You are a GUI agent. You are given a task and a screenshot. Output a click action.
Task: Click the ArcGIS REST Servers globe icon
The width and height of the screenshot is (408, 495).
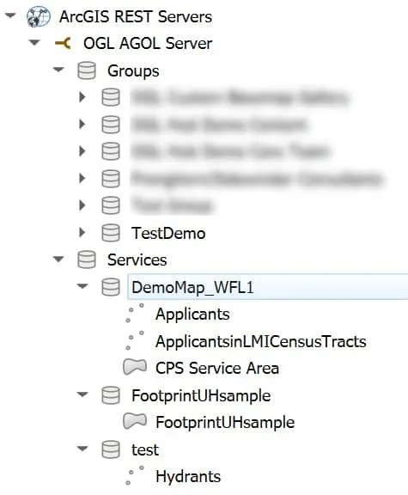pyautogui.click(x=38, y=17)
